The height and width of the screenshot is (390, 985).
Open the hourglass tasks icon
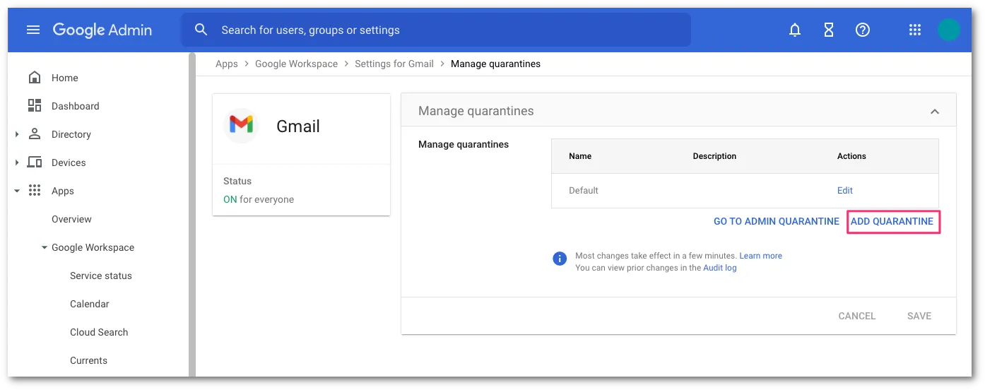tap(829, 30)
